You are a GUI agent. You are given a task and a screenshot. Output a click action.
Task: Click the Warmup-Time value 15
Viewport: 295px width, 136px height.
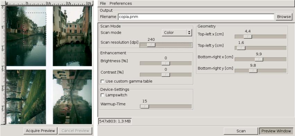tap(144, 101)
